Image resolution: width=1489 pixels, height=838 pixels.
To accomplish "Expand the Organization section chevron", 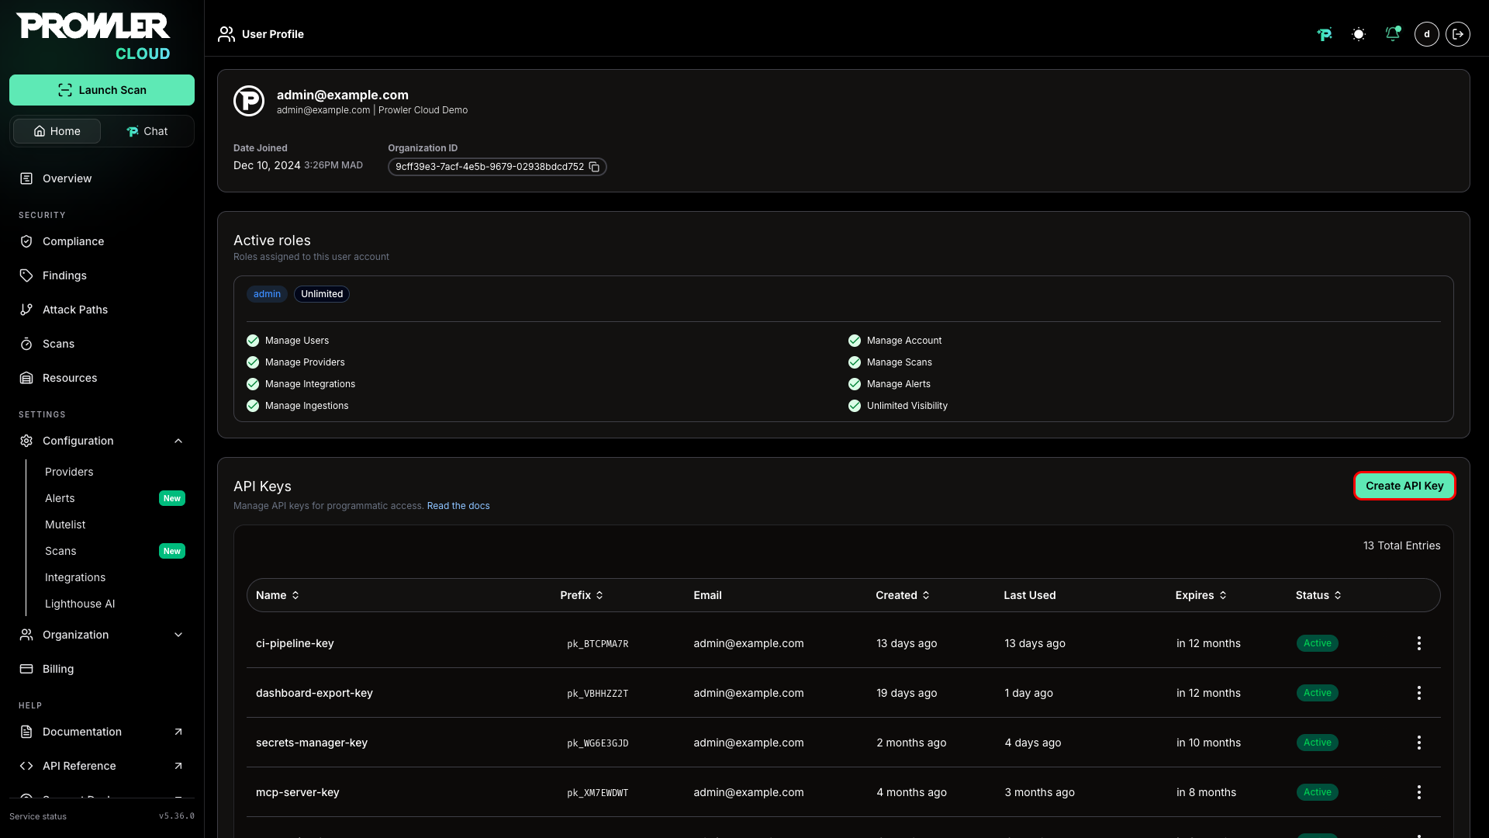I will 178,635.
